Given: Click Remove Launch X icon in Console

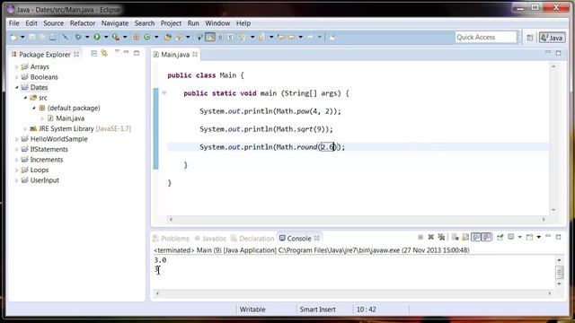Looking at the screenshot, I should [x=431, y=237].
